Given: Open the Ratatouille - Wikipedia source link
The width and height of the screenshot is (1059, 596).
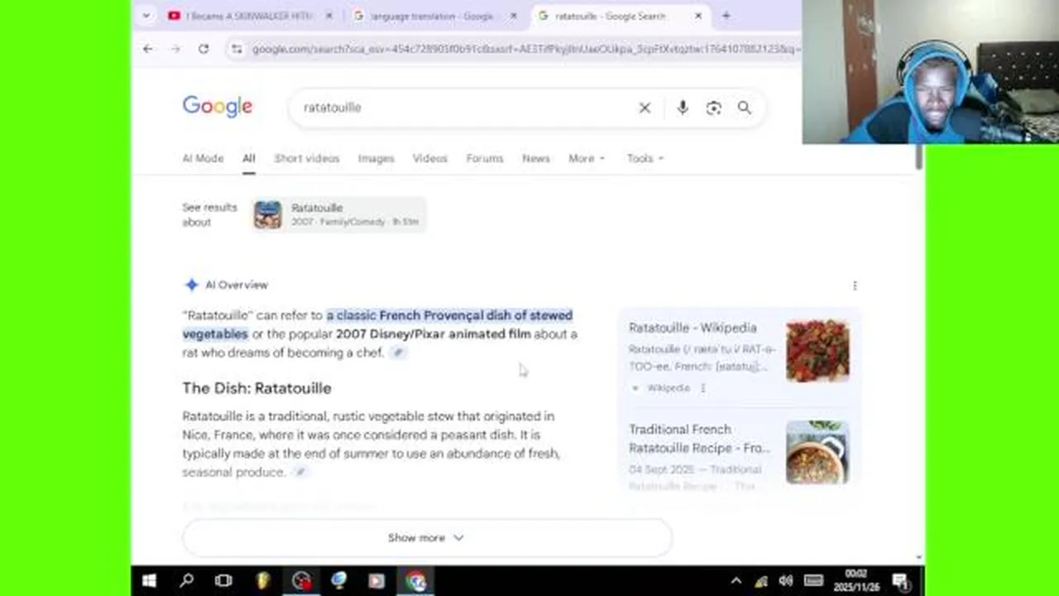Looking at the screenshot, I should point(692,328).
